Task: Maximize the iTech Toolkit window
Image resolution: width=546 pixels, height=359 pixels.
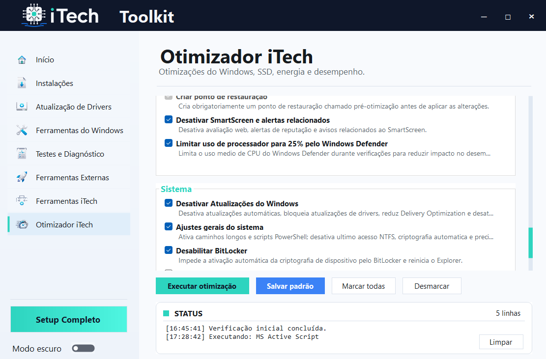Action: click(508, 17)
